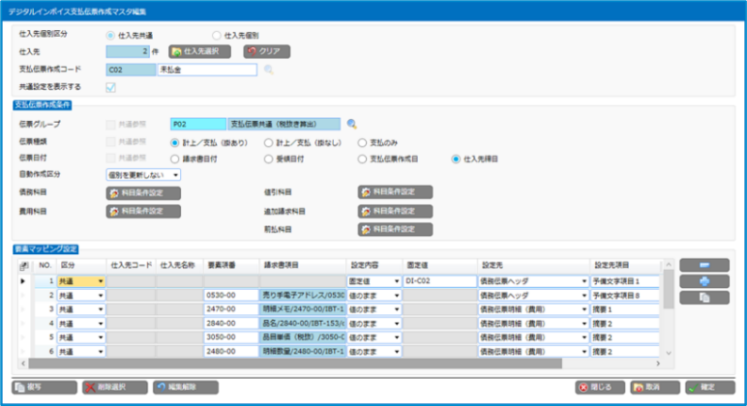Click the 固定値 cell containing DI-C02

pyautogui.click(x=437, y=280)
